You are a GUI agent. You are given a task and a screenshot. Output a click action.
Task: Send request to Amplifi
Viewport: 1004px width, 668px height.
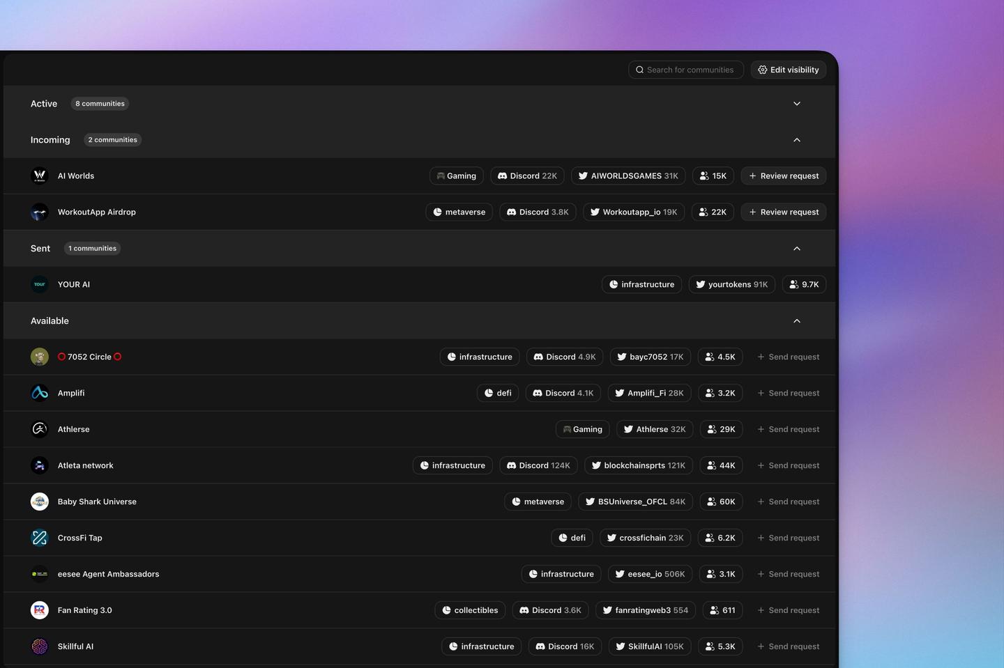tap(789, 393)
